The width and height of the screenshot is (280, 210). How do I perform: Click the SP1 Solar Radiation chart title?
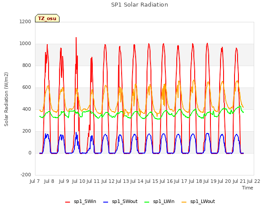[x=140, y=5]
